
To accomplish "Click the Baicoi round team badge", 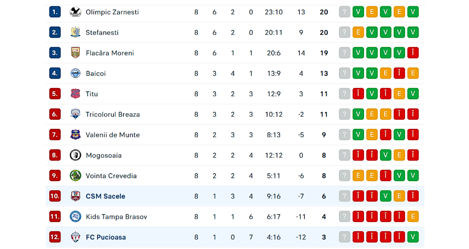I will [75, 73].
